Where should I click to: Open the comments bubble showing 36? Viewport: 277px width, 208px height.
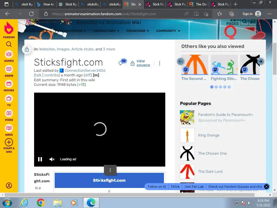[x=123, y=62]
